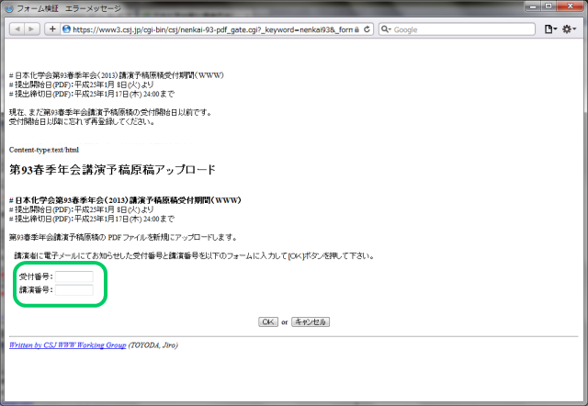The width and height of the screenshot is (588, 406).
Task: Click the lock icon in the address bar
Action: point(356,29)
